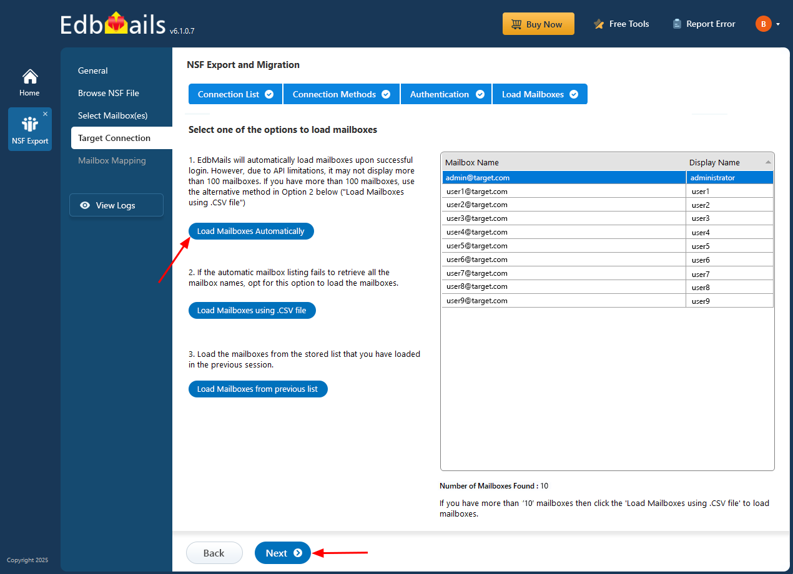Image resolution: width=793 pixels, height=574 pixels.
Task: Switch to the Load Mailboxes tab
Action: click(x=540, y=94)
